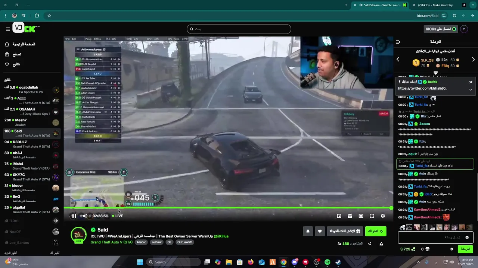Open a new browser tab
478x268 pixels.
pos(346,5)
